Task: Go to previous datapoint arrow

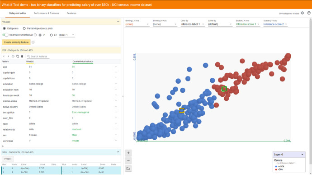Action: click(x=4, y=57)
